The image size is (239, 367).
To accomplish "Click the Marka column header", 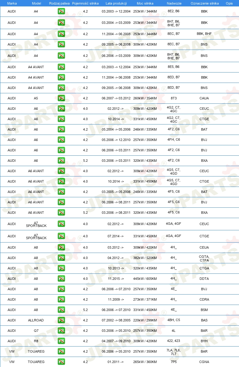I will click(12, 3).
